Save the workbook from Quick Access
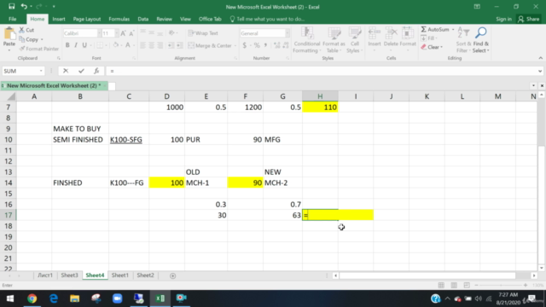The image size is (546, 307). 11,6
